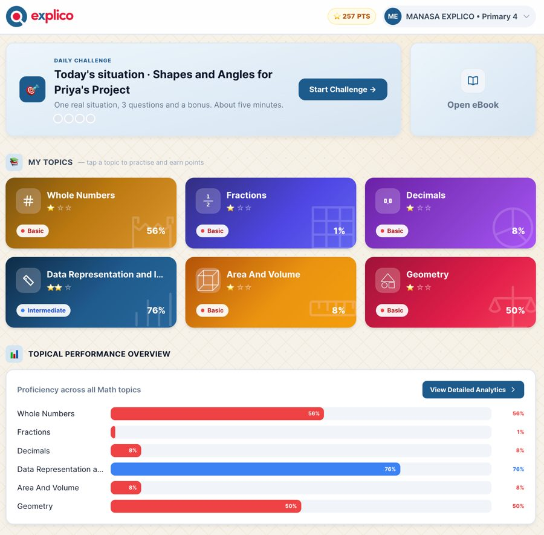
Task: Expand the user profile dropdown chevron
Action: click(526, 16)
